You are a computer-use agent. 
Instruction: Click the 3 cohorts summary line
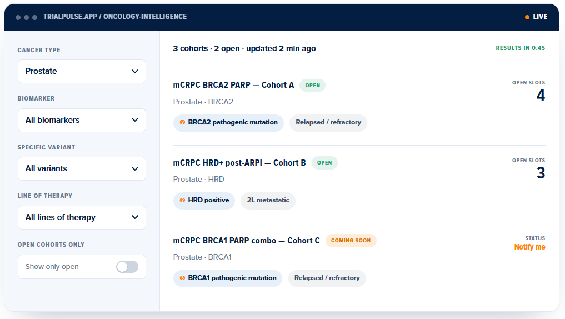244,49
